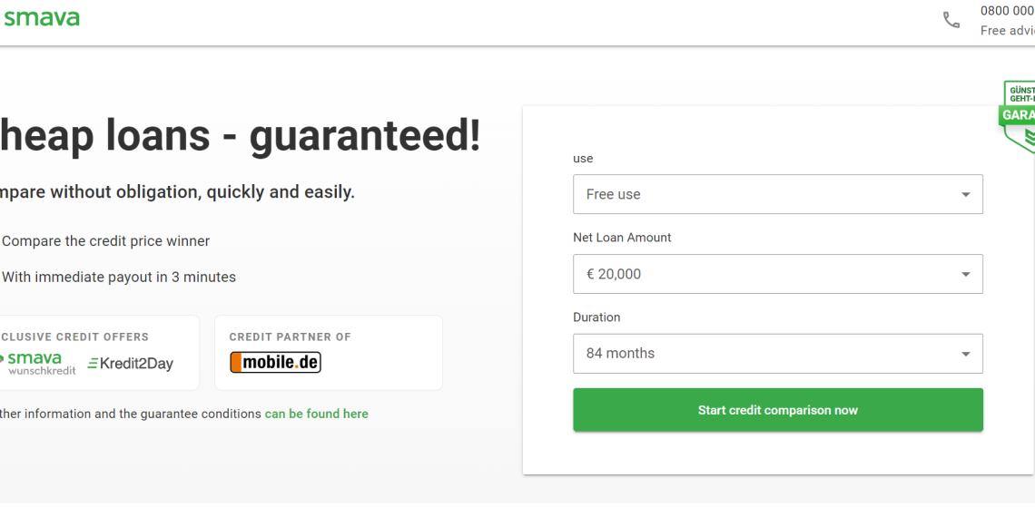Click the mobile.de logo
This screenshot has width=1035, height=517.
pyautogui.click(x=275, y=363)
